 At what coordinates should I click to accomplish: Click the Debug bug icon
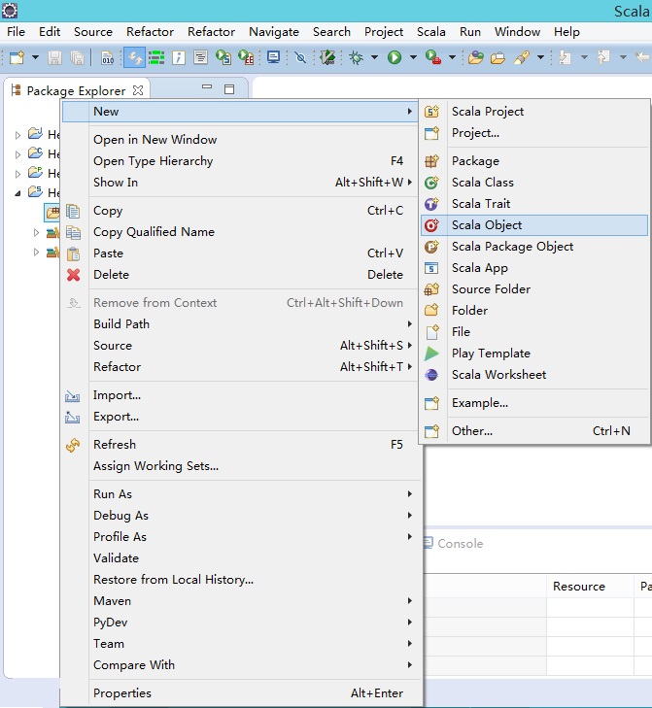[x=356, y=58]
